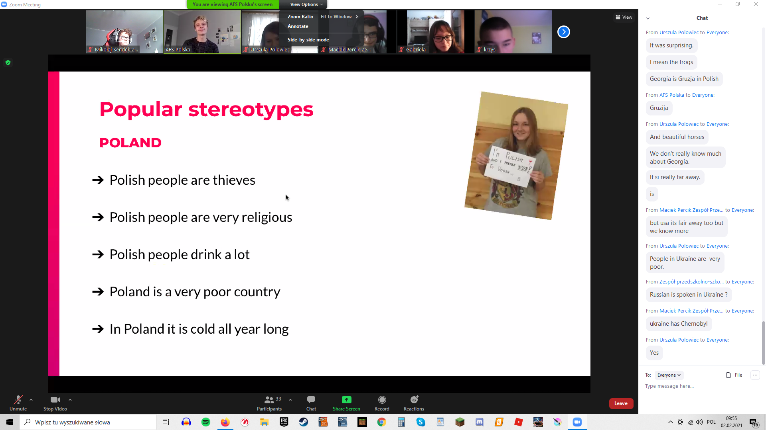Open Discord from the taskbar
The width and height of the screenshot is (766, 430).
(480, 422)
